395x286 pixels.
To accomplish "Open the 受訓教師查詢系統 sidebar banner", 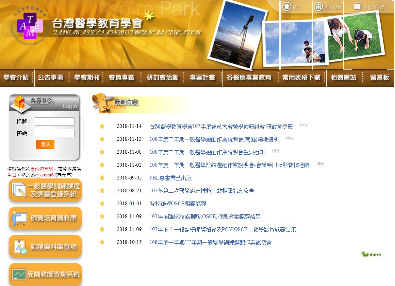I will click(x=45, y=274).
